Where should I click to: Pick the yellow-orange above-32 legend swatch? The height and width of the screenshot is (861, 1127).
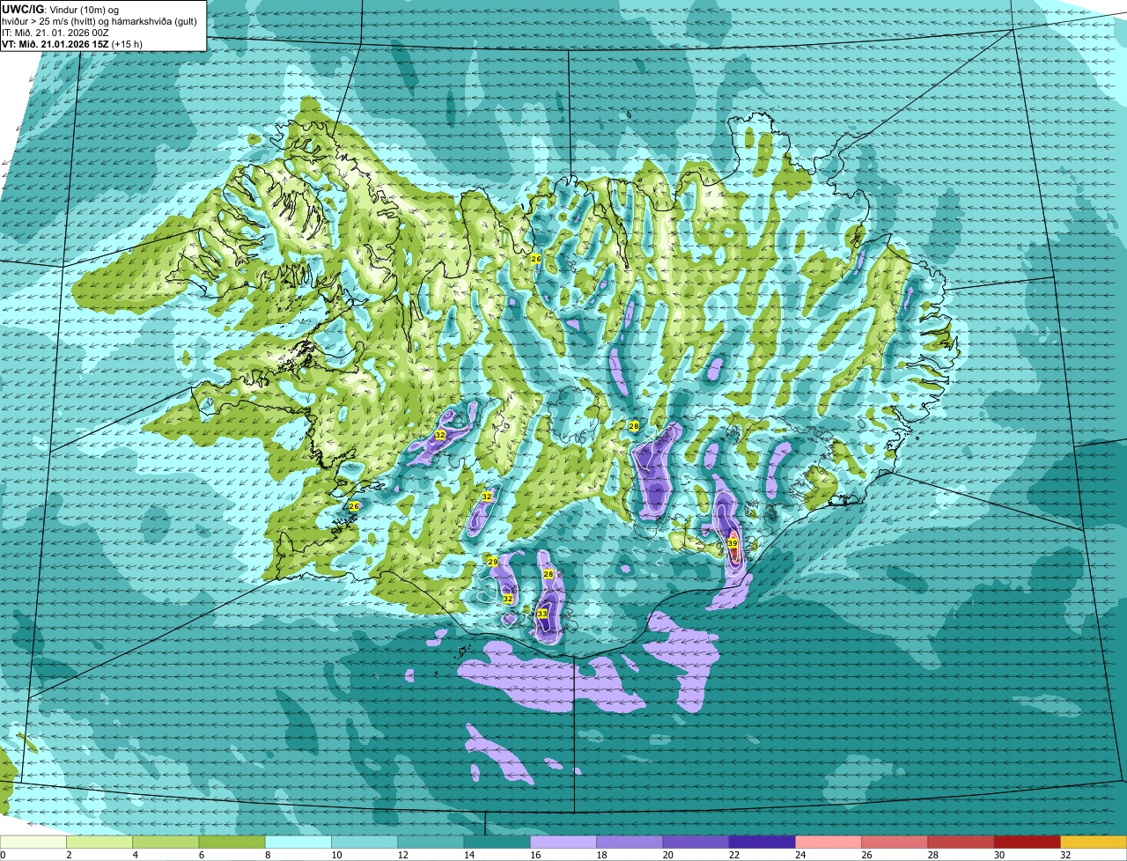pyautogui.click(x=1094, y=843)
